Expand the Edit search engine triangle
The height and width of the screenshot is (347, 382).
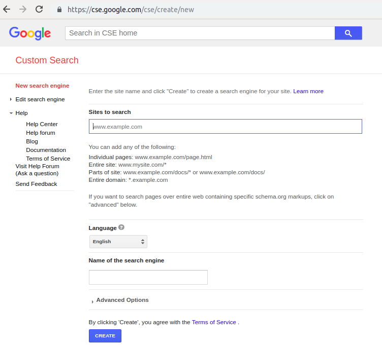[x=11, y=99]
